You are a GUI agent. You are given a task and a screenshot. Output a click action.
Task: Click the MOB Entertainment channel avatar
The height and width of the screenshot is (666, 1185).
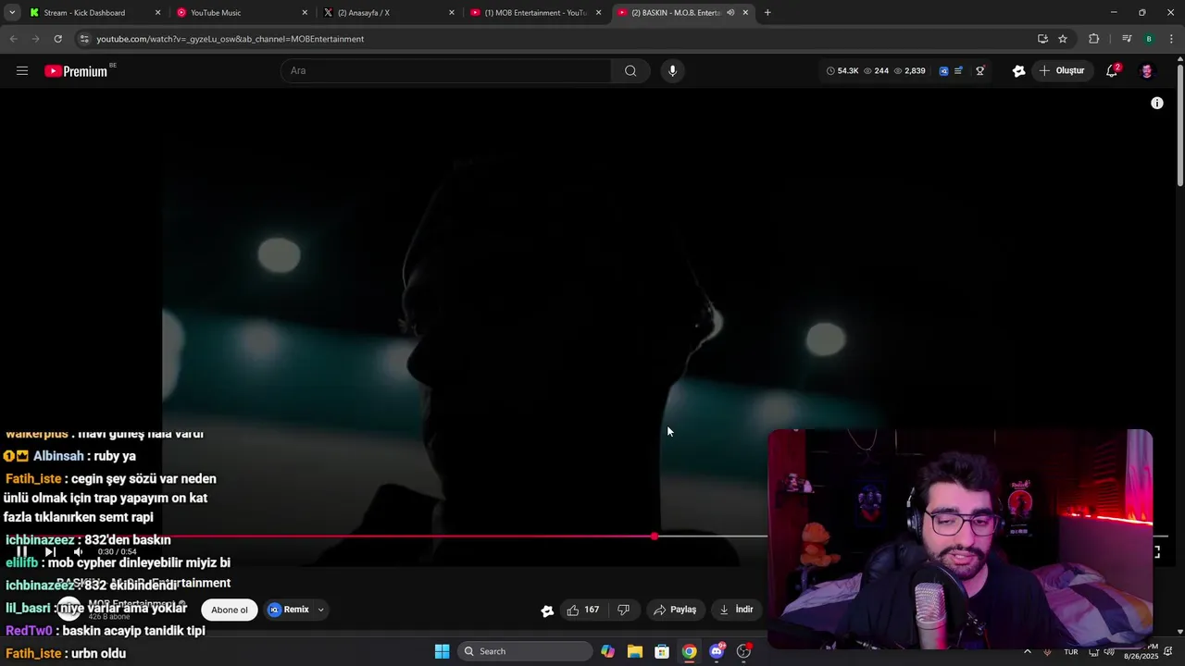pyautogui.click(x=69, y=609)
